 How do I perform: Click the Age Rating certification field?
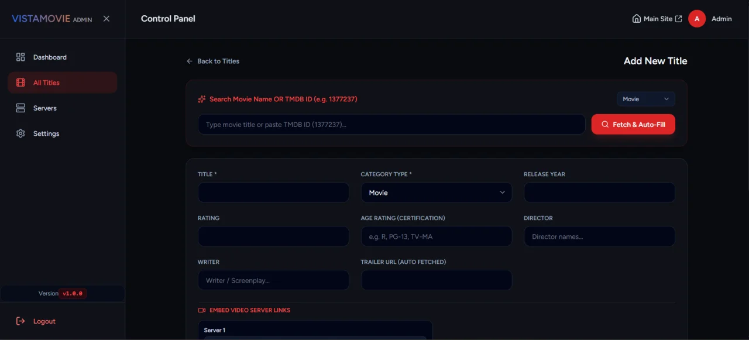point(437,236)
